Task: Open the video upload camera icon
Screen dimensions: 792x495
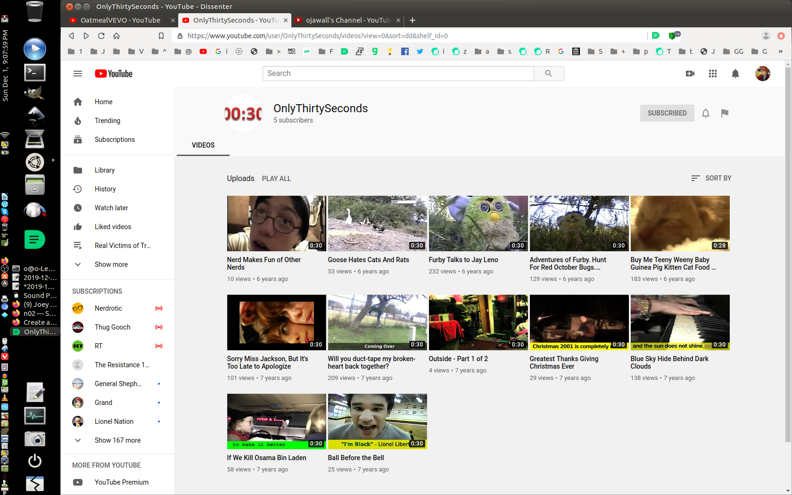Action: tap(690, 74)
